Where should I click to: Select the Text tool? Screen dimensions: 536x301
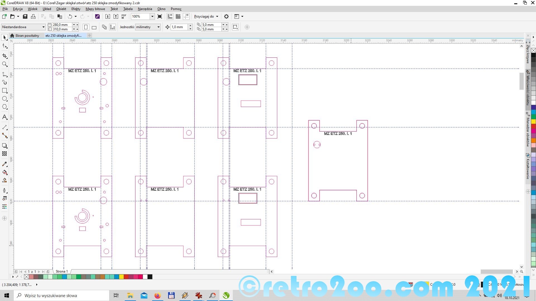[x=4, y=117]
